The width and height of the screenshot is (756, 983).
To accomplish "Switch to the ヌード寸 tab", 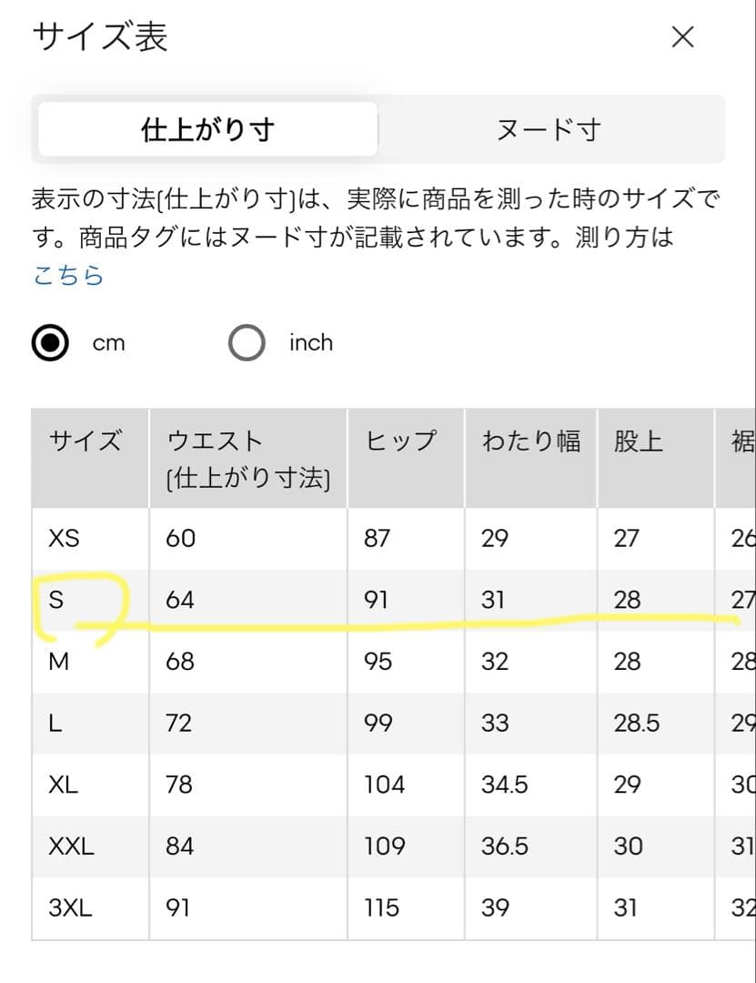I will point(549,130).
